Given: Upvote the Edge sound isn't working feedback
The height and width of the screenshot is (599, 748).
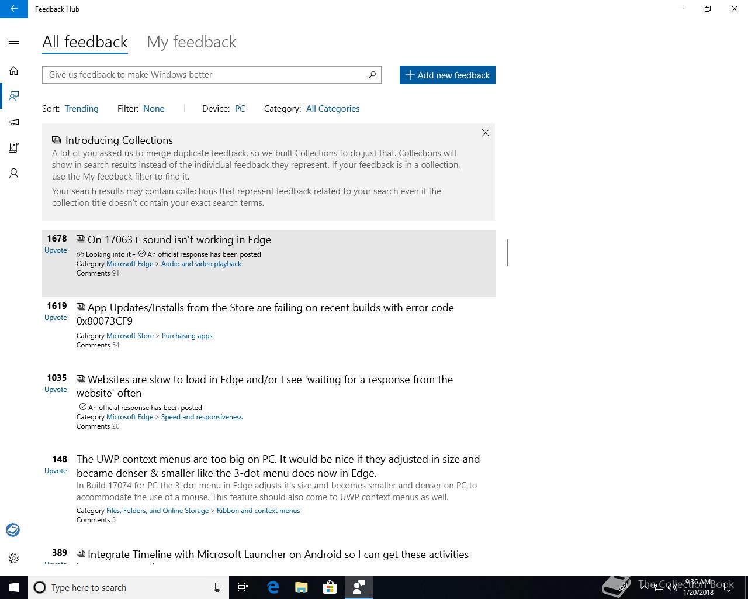Looking at the screenshot, I should pos(56,250).
